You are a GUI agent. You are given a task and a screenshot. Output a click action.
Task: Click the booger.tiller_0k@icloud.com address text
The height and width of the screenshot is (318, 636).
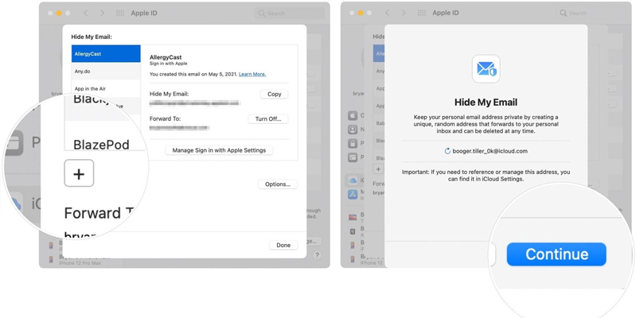[x=490, y=151]
